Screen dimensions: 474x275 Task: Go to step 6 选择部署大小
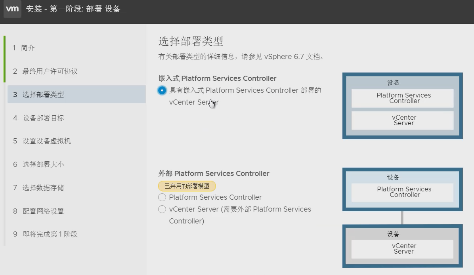pos(43,164)
